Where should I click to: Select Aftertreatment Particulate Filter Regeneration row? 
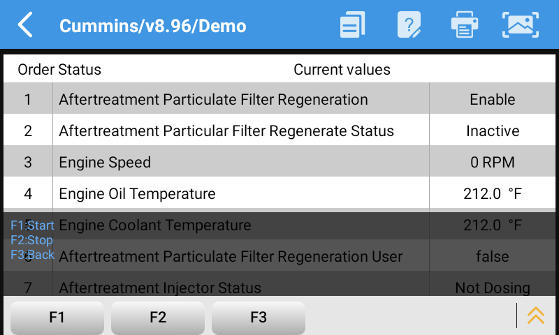213,100
